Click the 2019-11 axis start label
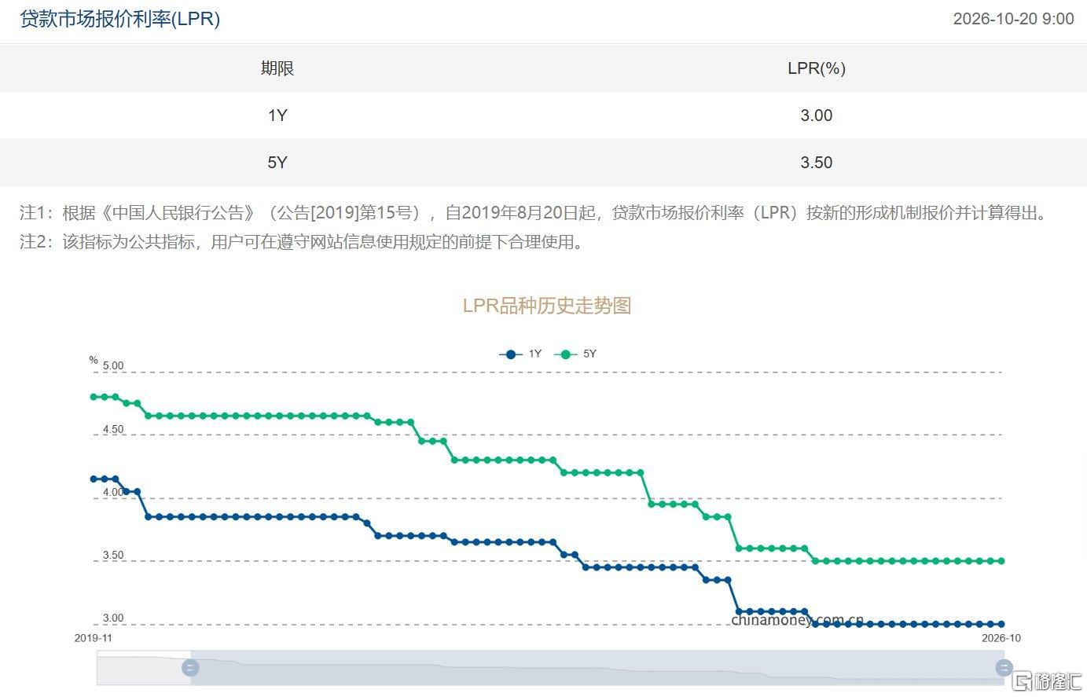This screenshot has height=697, width=1087. point(94,638)
